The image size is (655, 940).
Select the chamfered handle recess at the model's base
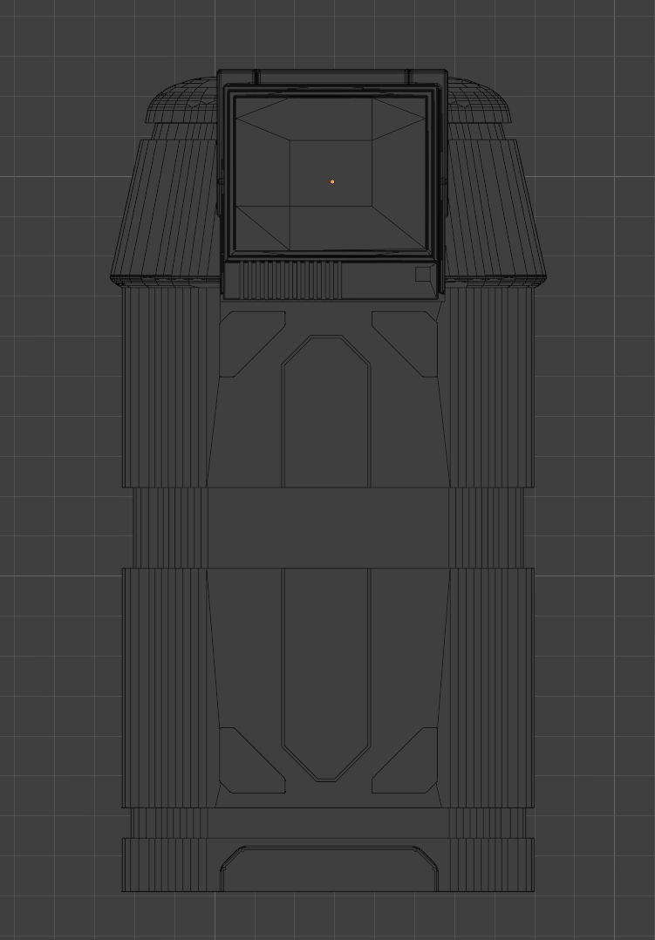pyautogui.click(x=330, y=868)
